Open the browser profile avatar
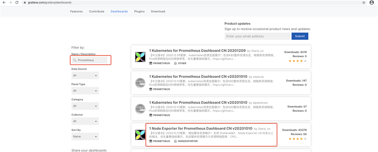Image resolution: width=378 pixels, height=152 pixels. point(372,2)
